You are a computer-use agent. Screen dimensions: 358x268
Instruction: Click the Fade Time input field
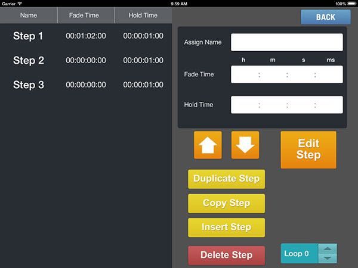tap(287, 74)
